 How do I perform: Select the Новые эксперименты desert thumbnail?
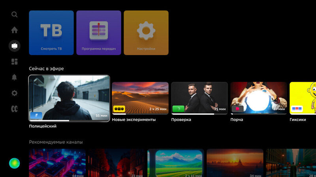tap(140, 98)
